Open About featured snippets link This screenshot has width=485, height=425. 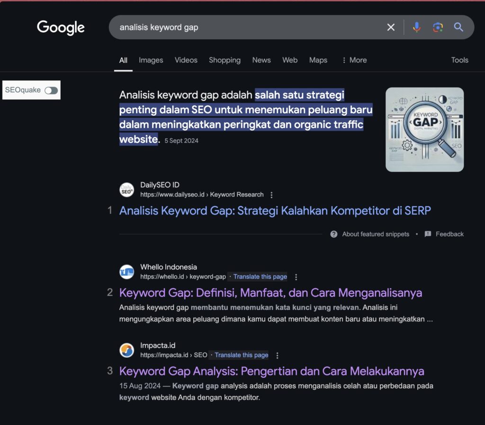[376, 234]
